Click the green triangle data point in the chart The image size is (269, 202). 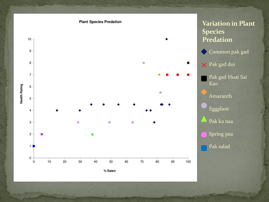[x=92, y=134]
